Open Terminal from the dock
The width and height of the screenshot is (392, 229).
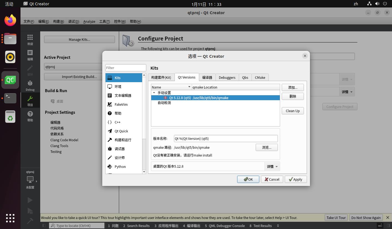pos(10,98)
